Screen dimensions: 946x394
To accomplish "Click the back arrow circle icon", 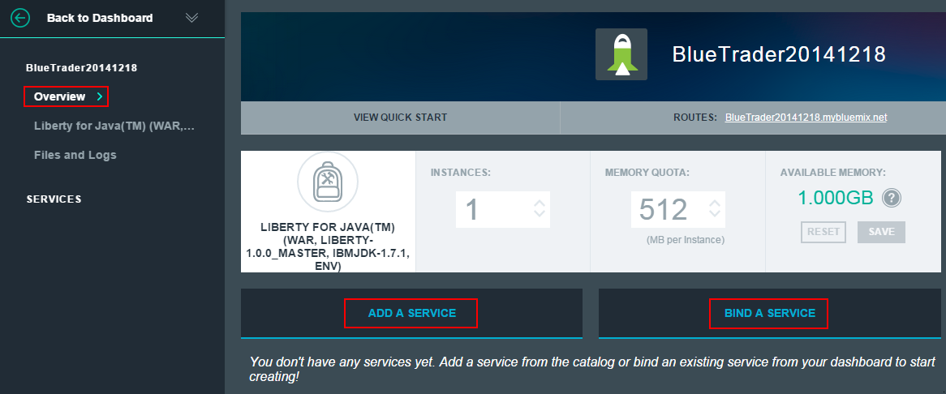I will click(21, 18).
